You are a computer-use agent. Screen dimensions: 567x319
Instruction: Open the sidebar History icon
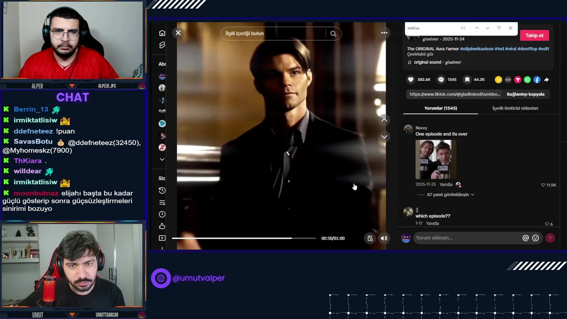(162, 191)
